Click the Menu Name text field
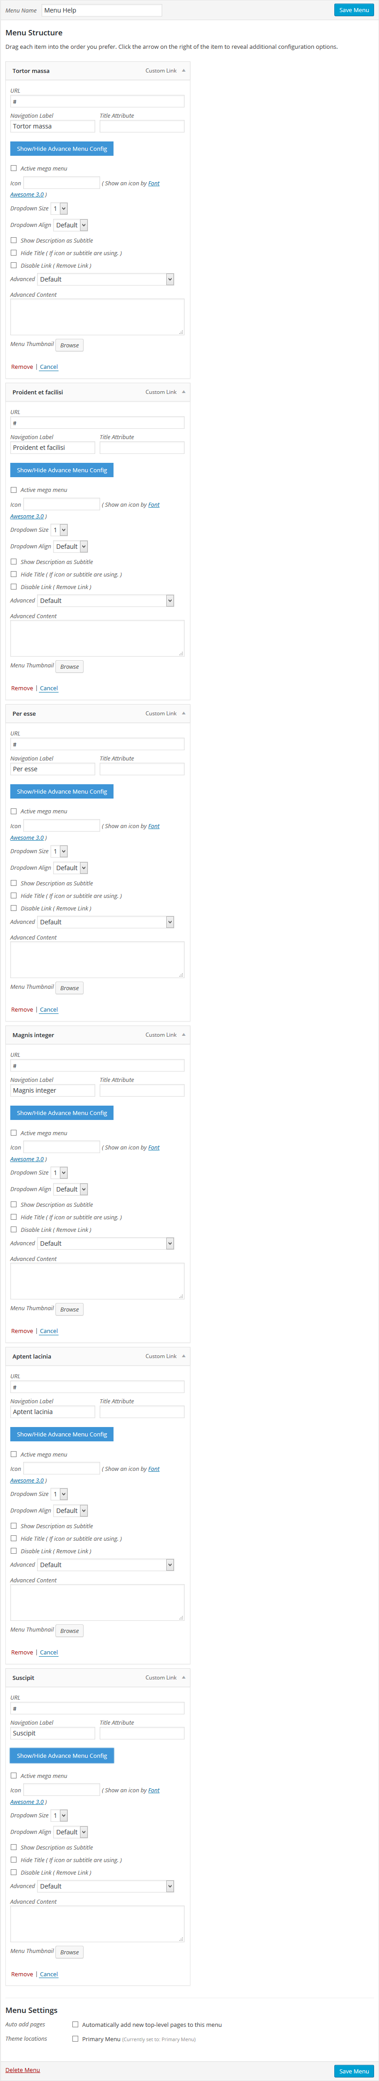 [x=101, y=10]
